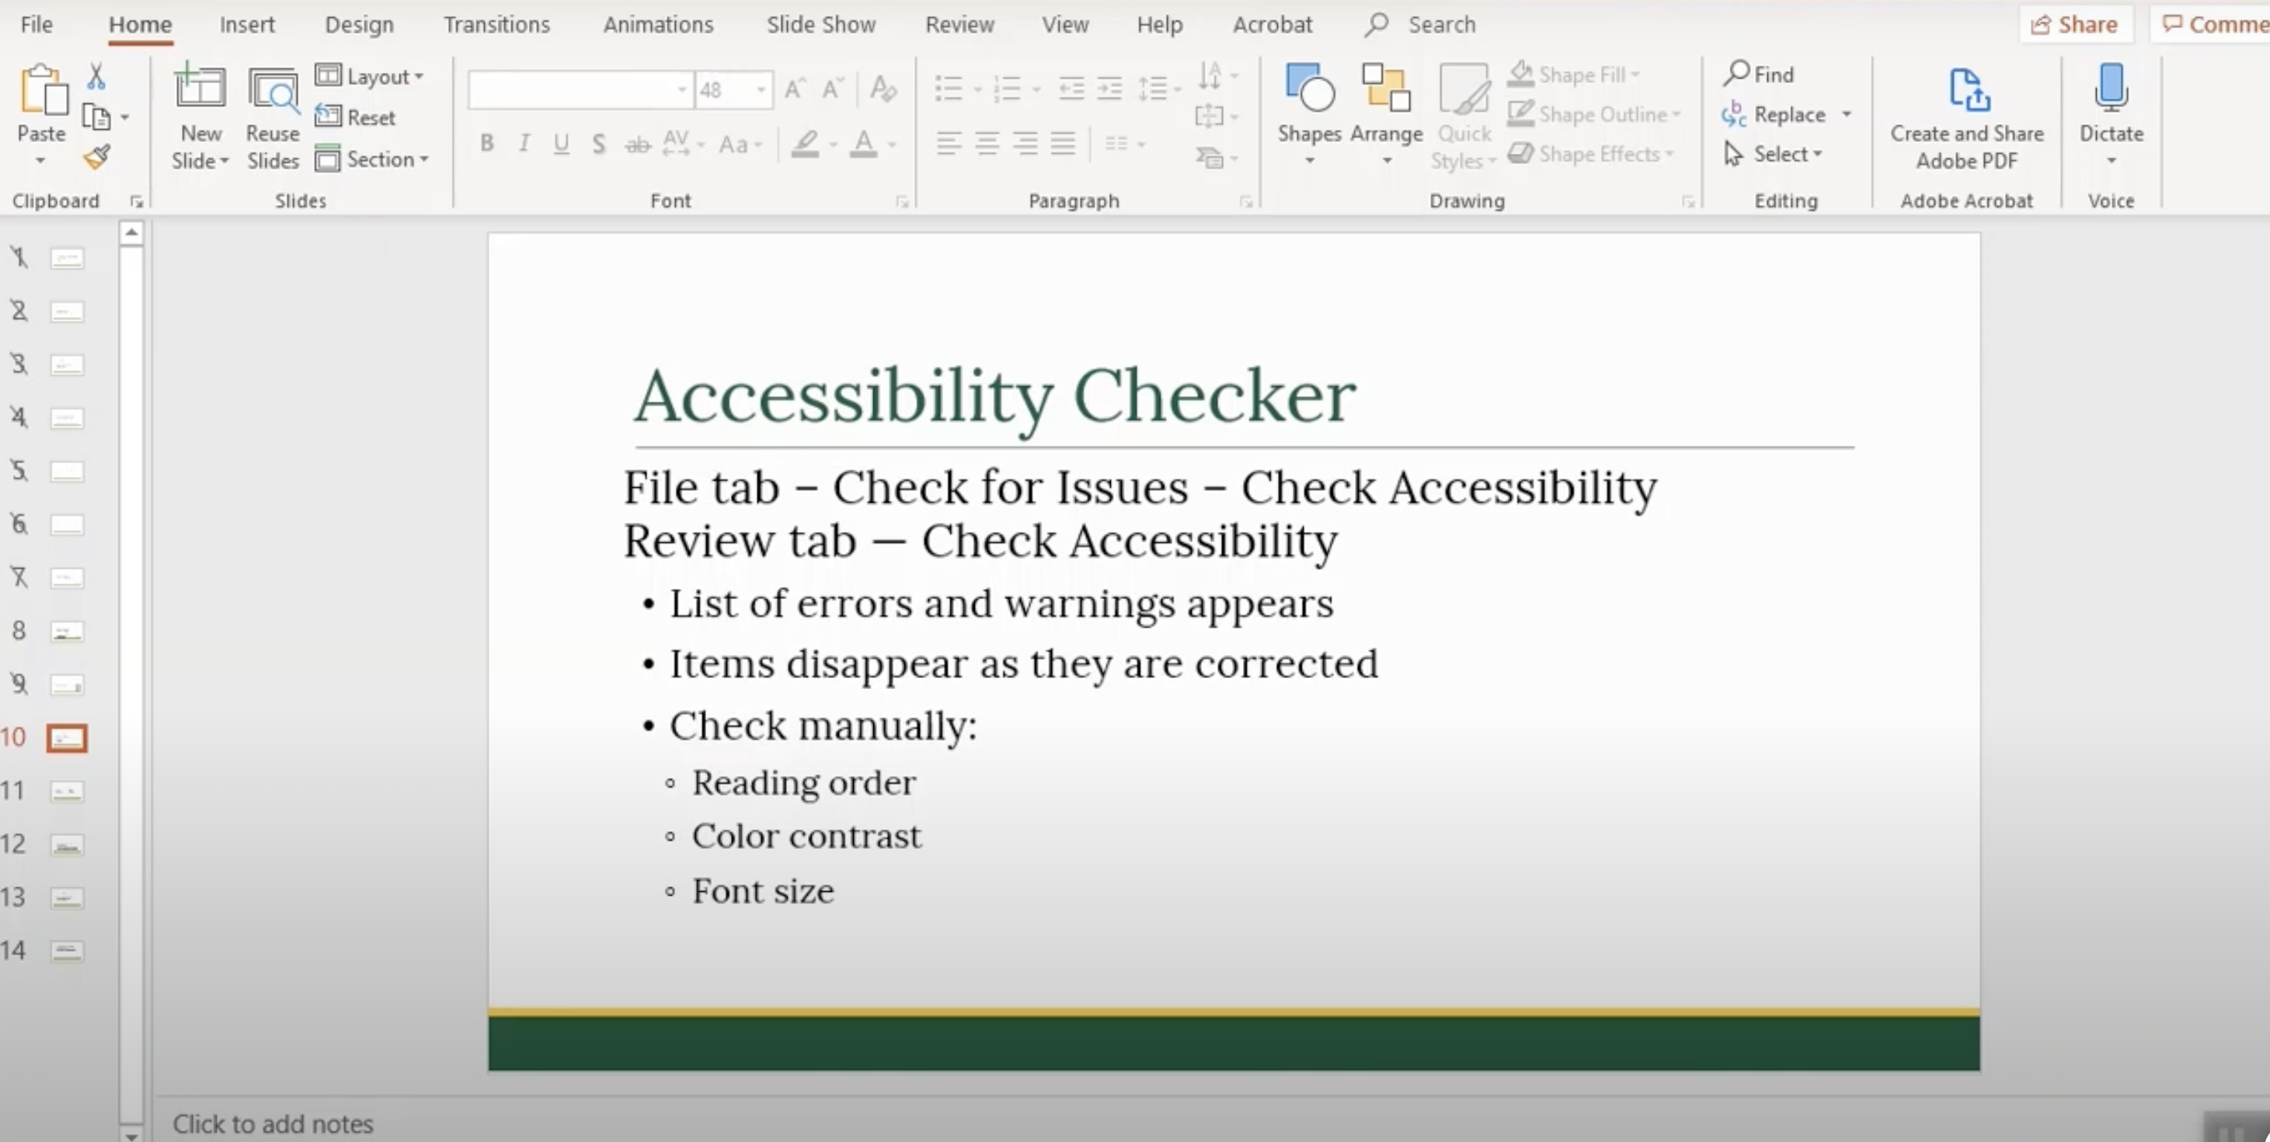2270x1142 pixels.
Task: Reset the slide layout
Action: click(356, 117)
